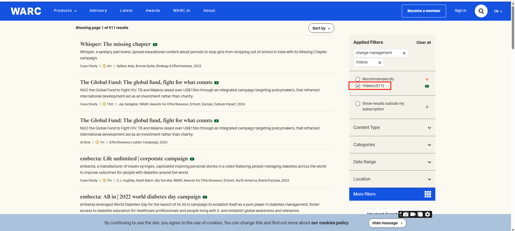
Task: Click the 'Become a member' button
Action: (424, 11)
